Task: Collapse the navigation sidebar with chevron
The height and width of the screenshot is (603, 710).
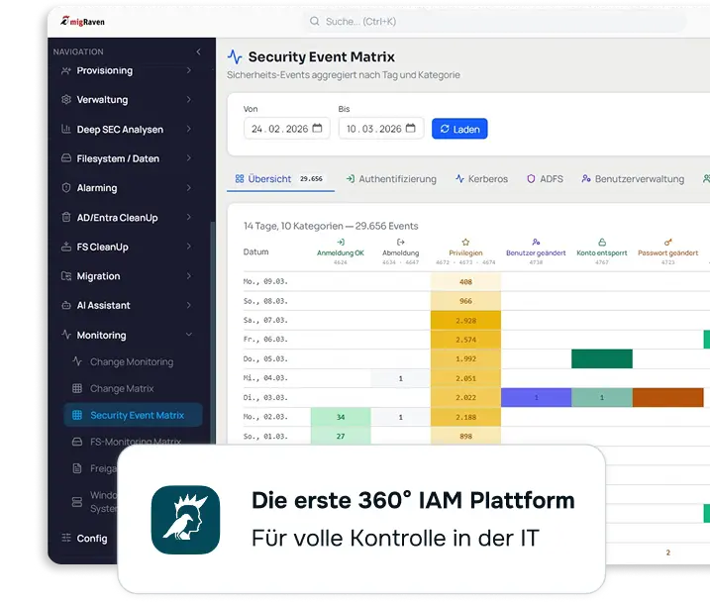Action: (x=198, y=51)
